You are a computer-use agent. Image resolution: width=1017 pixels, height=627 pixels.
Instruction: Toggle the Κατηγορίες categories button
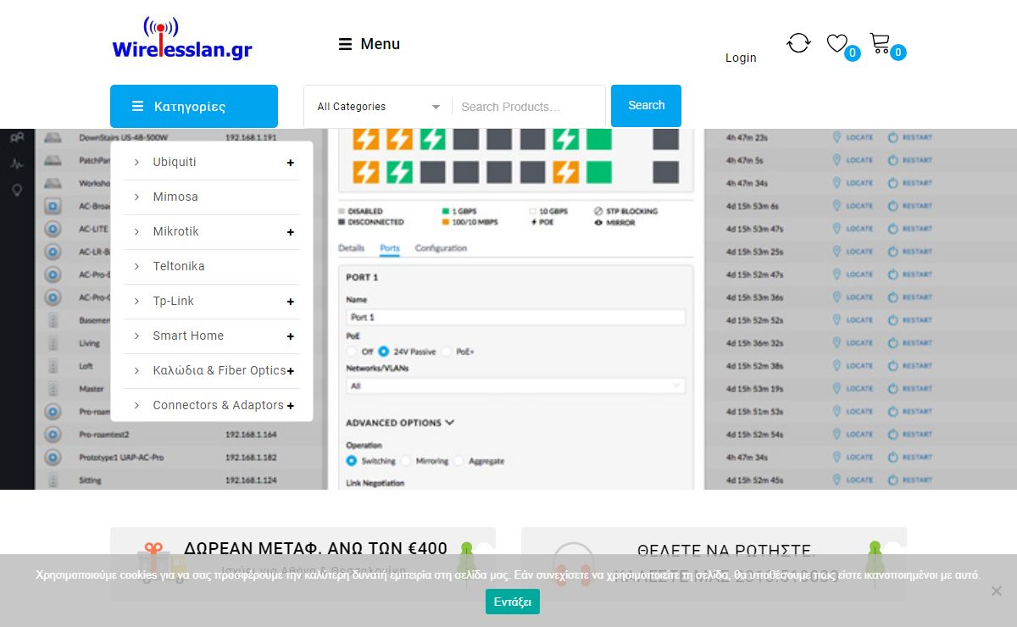[194, 106]
